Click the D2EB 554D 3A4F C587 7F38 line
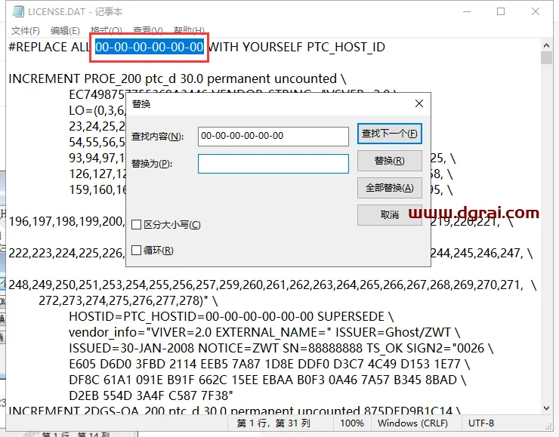The width and height of the screenshot is (559, 437). pos(151,395)
